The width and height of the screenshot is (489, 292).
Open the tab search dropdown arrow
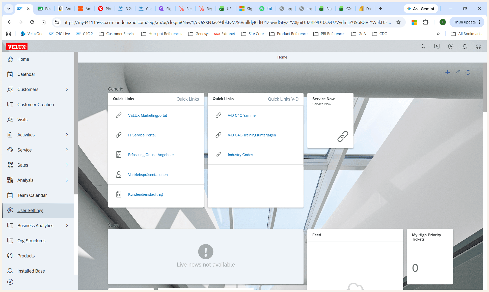pos(9,9)
